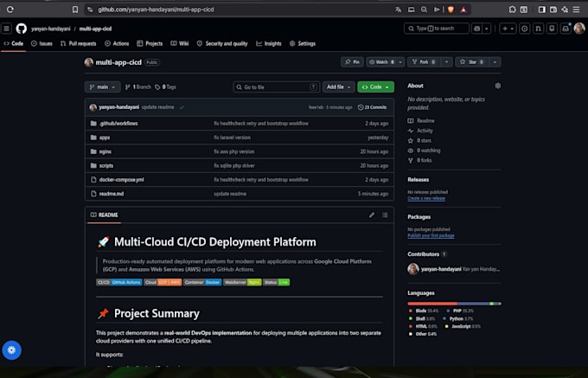Toggle the browser sidebar panel icon
Viewport: 588px width, 378px height.
point(541,10)
